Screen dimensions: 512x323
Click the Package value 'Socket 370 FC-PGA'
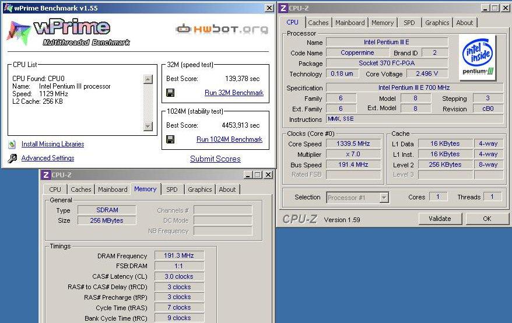point(387,63)
